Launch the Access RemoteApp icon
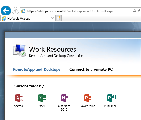Screen dimensions: 141x120 19,98
